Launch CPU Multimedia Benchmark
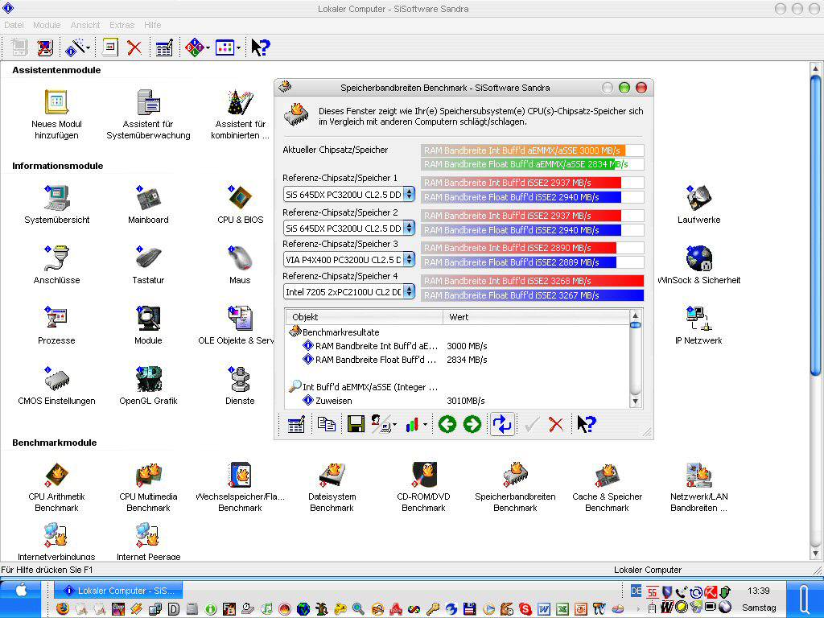This screenshot has height=618, width=824. [148, 487]
